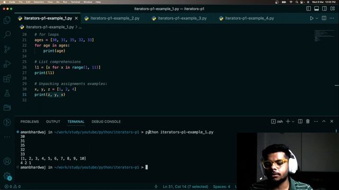Toggle the secondary side bar

(325, 8)
